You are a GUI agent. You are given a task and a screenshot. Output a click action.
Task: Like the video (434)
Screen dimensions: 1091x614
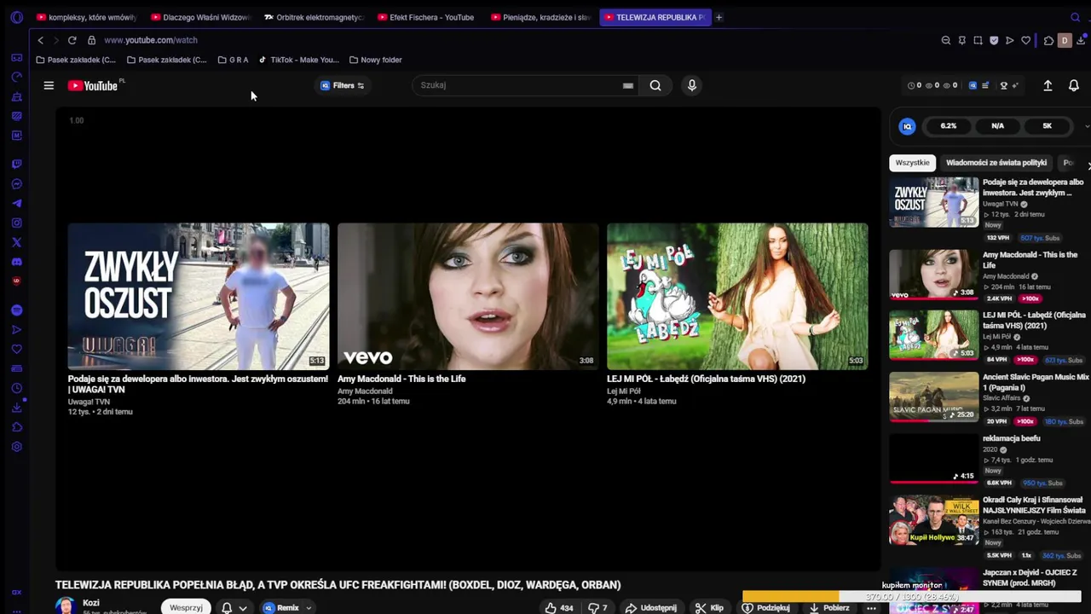point(559,608)
